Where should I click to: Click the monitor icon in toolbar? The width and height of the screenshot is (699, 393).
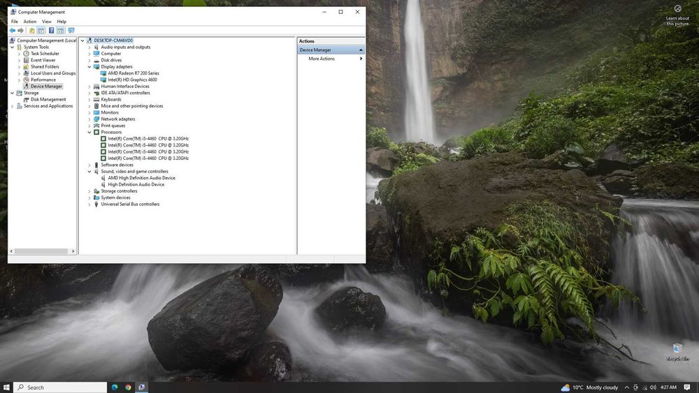coord(71,31)
